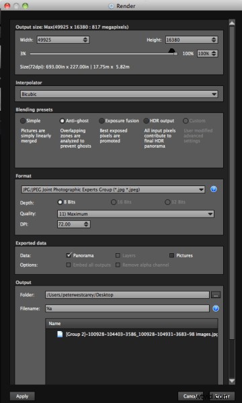Click the Apply button
This screenshot has width=242, height=403.
[22, 396]
